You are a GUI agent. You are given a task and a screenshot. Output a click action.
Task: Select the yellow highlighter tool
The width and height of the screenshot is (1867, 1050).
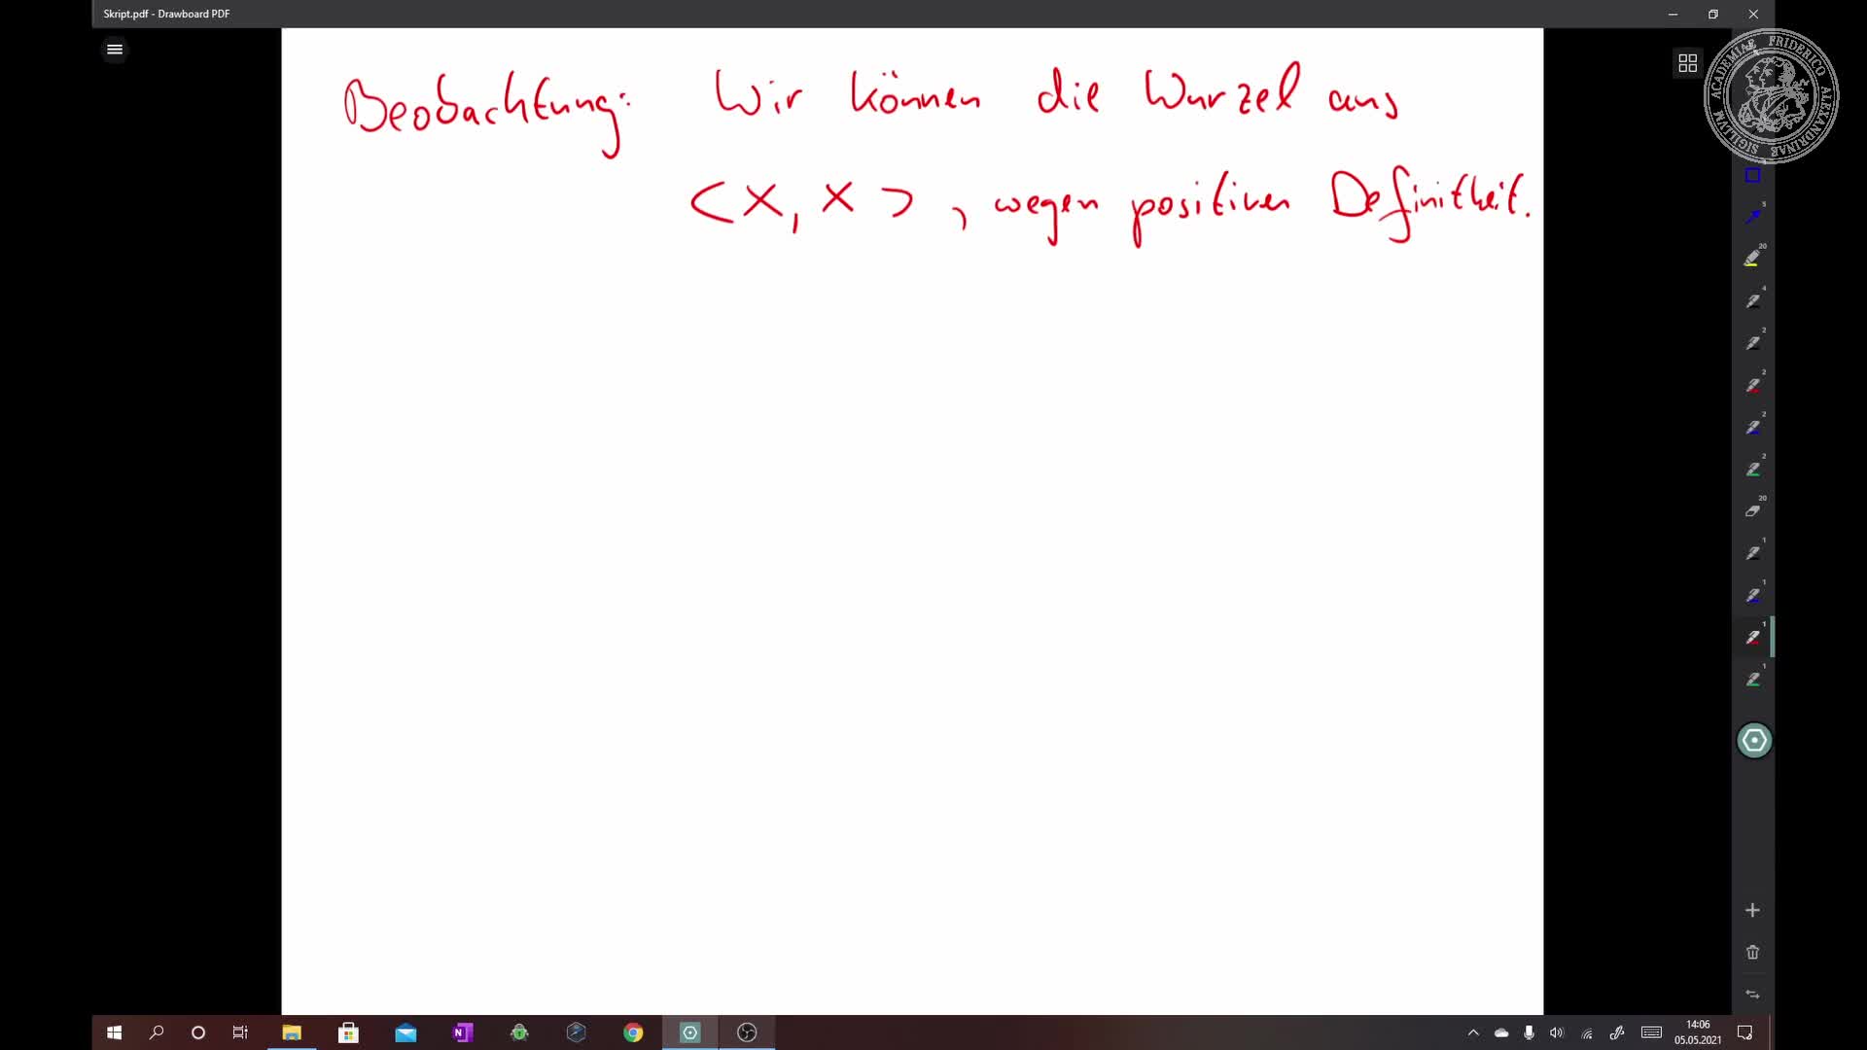coord(1752,259)
